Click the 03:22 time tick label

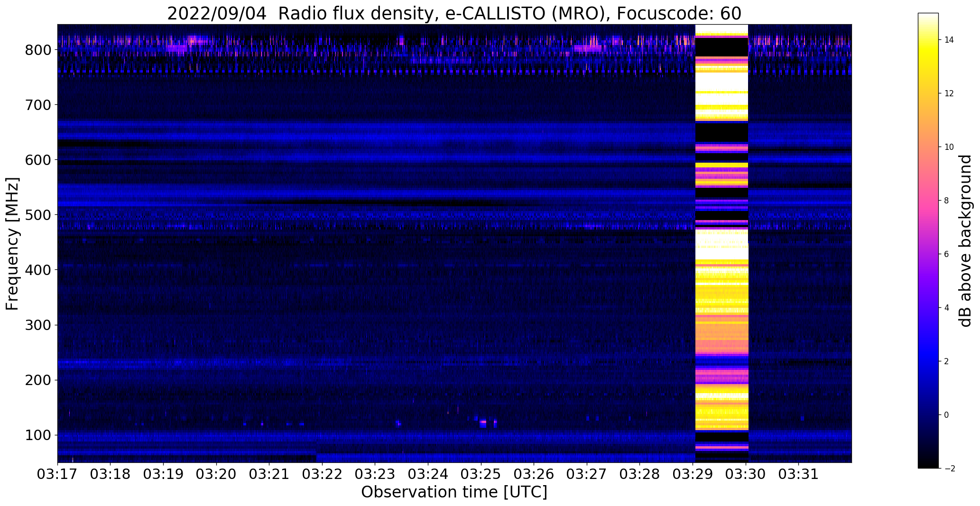tap(322, 474)
